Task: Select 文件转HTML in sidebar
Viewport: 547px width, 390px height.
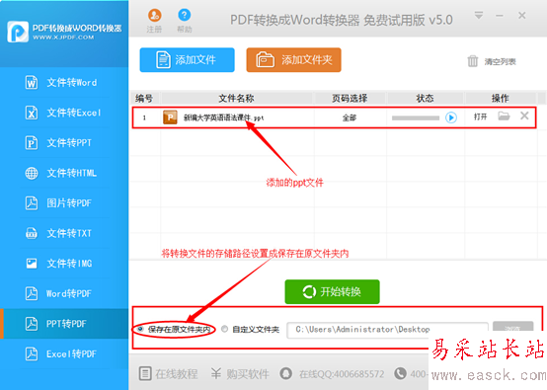Action: coord(64,173)
